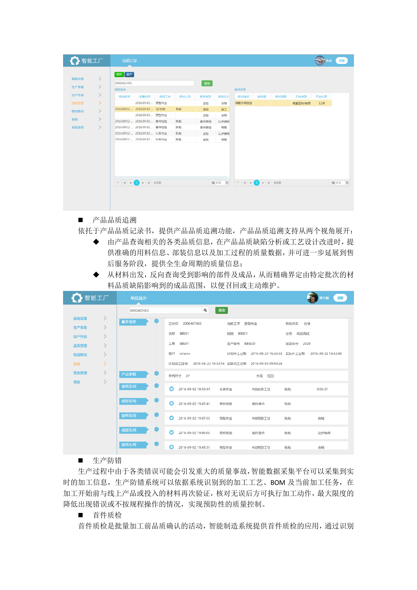Select the circle marker of the 19:49:51 row
The width and height of the screenshot is (417, 590).
point(172,447)
